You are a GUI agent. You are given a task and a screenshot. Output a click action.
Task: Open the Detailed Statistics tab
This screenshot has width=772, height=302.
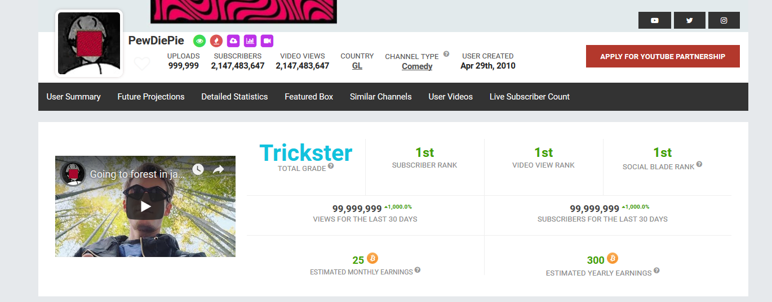coord(234,97)
